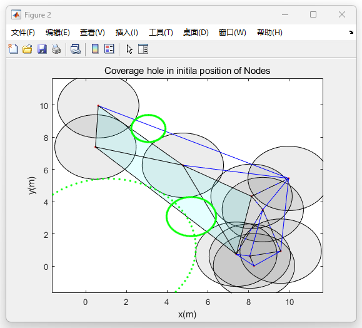Open the Property Inspector icon

coord(143,49)
